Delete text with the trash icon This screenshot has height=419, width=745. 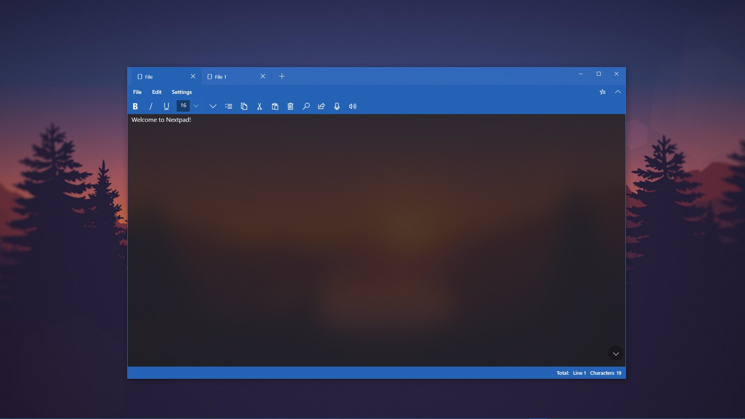pos(290,106)
